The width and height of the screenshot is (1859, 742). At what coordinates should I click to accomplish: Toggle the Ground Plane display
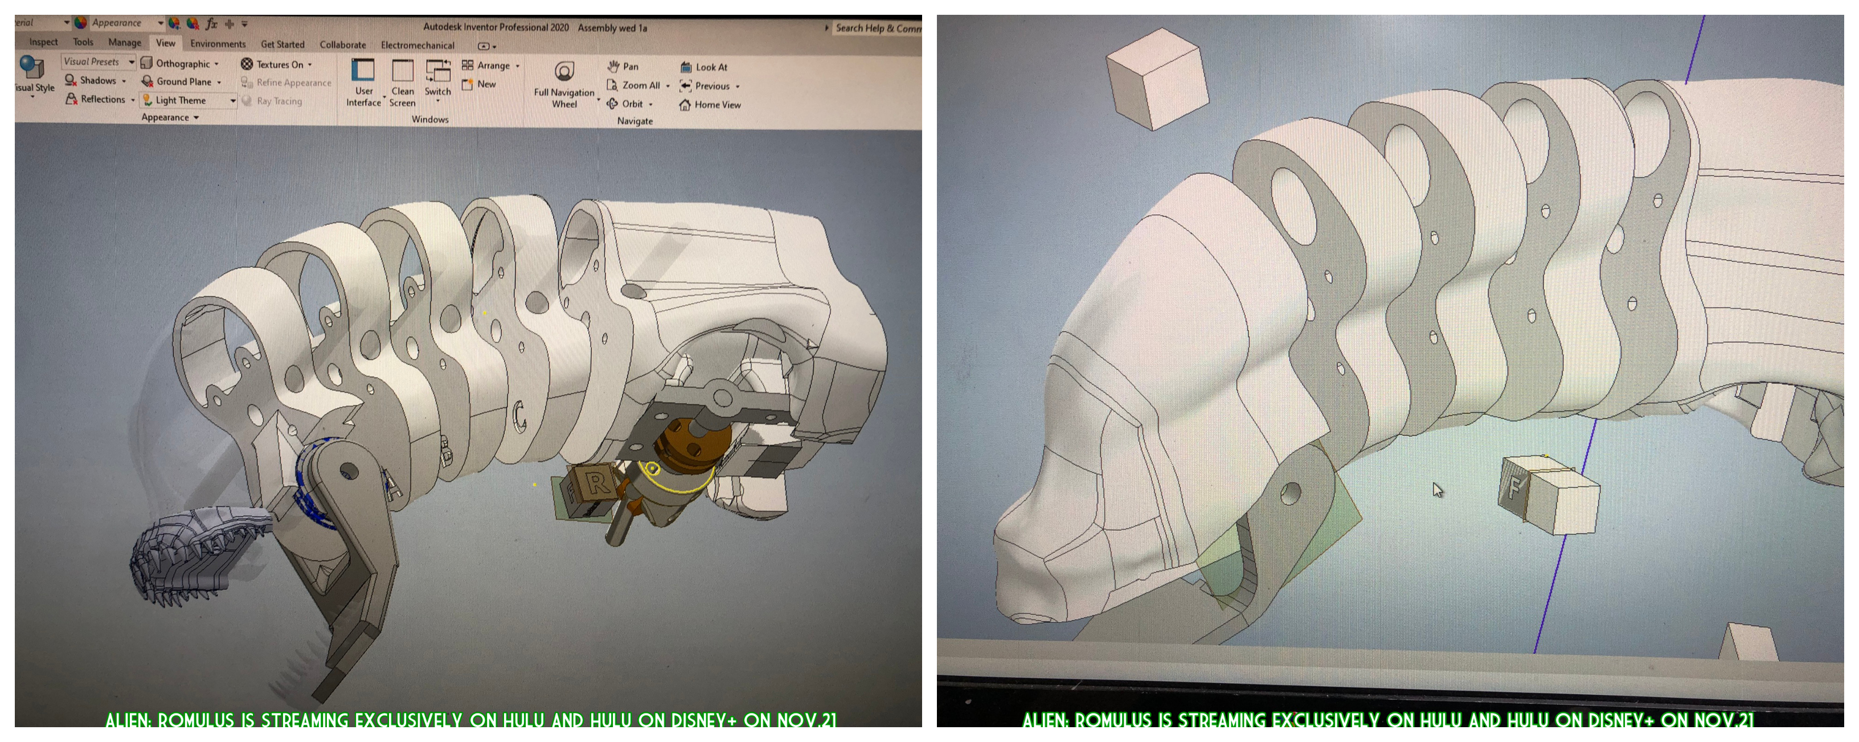point(181,82)
